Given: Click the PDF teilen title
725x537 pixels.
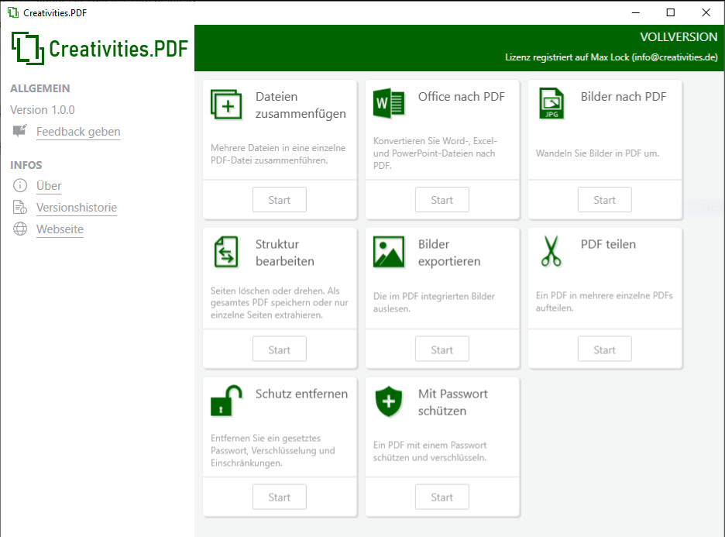Looking at the screenshot, I should 608,244.
